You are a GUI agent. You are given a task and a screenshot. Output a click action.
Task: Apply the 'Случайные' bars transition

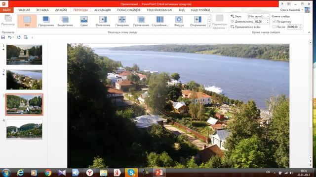160,21
